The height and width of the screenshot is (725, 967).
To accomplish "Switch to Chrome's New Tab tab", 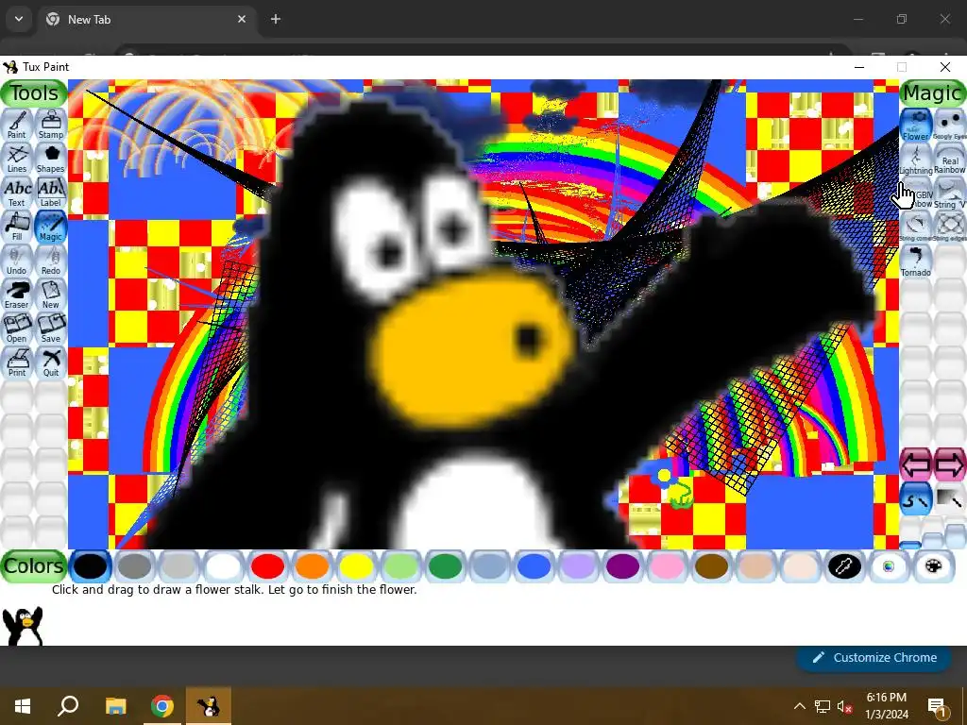I will [146, 19].
